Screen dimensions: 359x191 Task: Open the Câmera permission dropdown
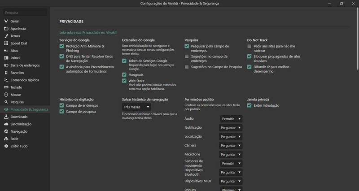pos(231,145)
